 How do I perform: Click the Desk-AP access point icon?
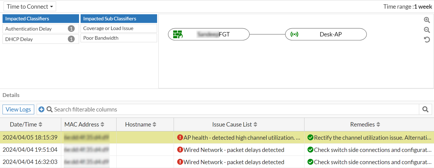(294, 34)
